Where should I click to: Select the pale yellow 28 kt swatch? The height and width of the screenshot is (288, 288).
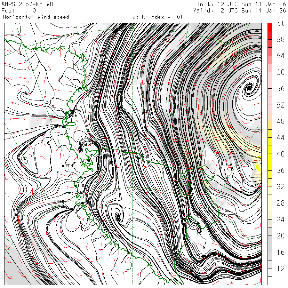click(270, 199)
